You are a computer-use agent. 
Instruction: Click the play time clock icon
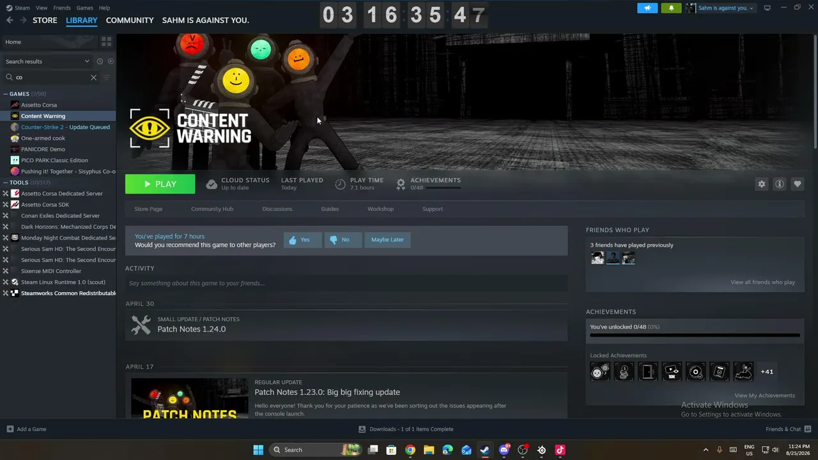point(340,185)
